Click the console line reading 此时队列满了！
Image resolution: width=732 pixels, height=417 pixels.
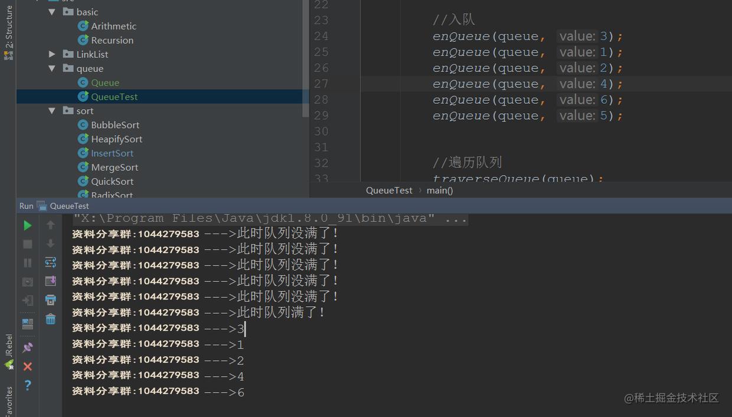pos(199,312)
